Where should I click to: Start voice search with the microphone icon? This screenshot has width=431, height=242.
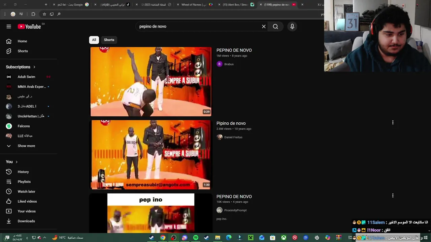(x=292, y=27)
